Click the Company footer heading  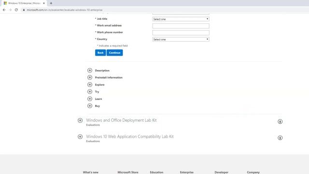[x=253, y=172]
